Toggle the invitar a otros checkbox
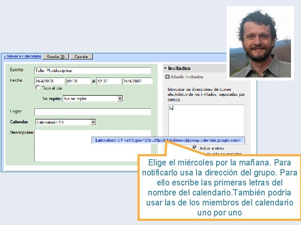The height and width of the screenshot is (225, 301). point(195,147)
